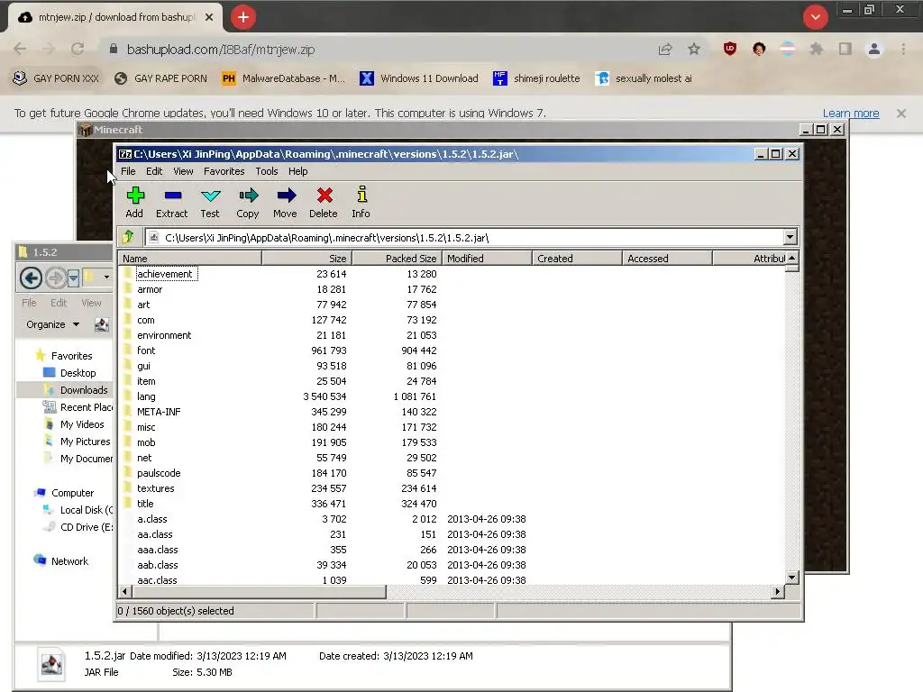Select the a.class file row
The width and height of the screenshot is (923, 692).
tap(452, 518)
